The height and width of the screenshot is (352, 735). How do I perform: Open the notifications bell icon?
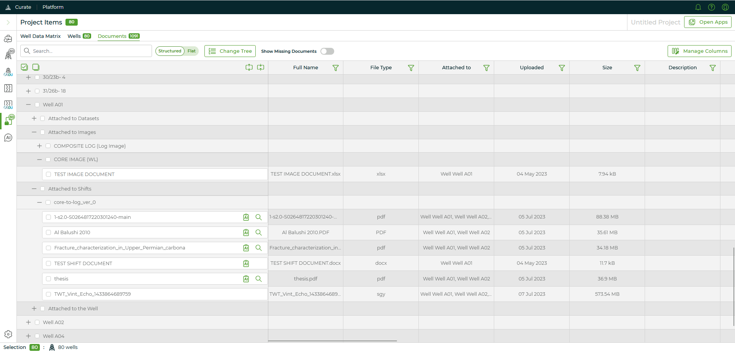coord(698,7)
